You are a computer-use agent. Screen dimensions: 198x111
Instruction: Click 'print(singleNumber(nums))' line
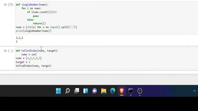tap(34, 31)
